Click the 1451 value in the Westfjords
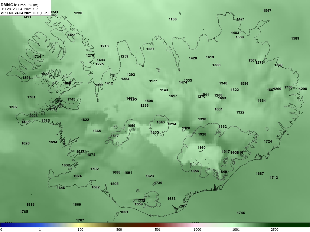Screen dimensions: 310x232 click(x=72, y=35)
